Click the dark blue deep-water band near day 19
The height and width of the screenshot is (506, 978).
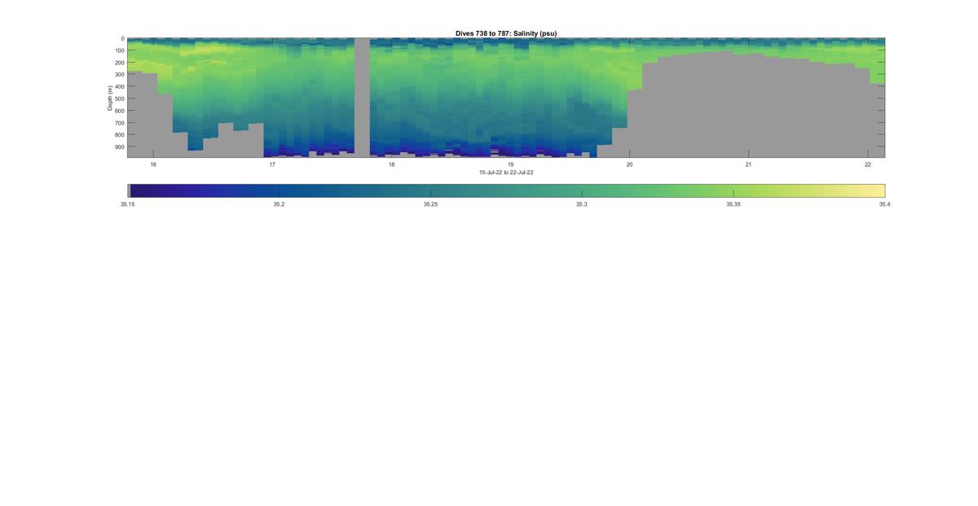click(x=510, y=151)
